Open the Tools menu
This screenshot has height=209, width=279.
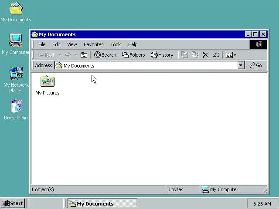[116, 44]
